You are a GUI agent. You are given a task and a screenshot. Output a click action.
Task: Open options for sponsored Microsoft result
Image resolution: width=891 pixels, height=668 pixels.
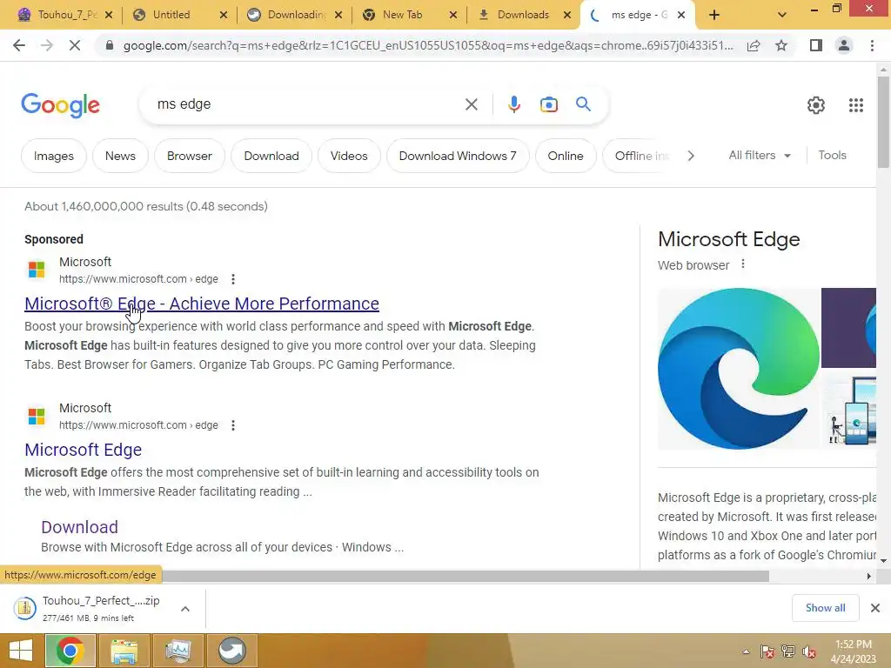pos(233,279)
